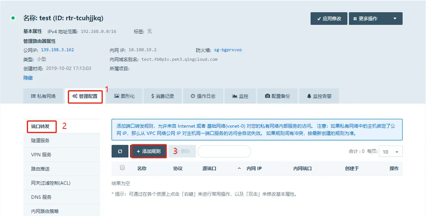Switch to the 操作日志 tab
Image resolution: width=426 pixels, height=216 pixels.
point(203,96)
